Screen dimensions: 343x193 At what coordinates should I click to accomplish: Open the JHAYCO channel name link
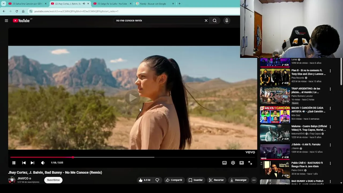point(23,179)
